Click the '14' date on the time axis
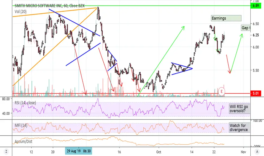This screenshot has height=156, width=264. click(191, 152)
